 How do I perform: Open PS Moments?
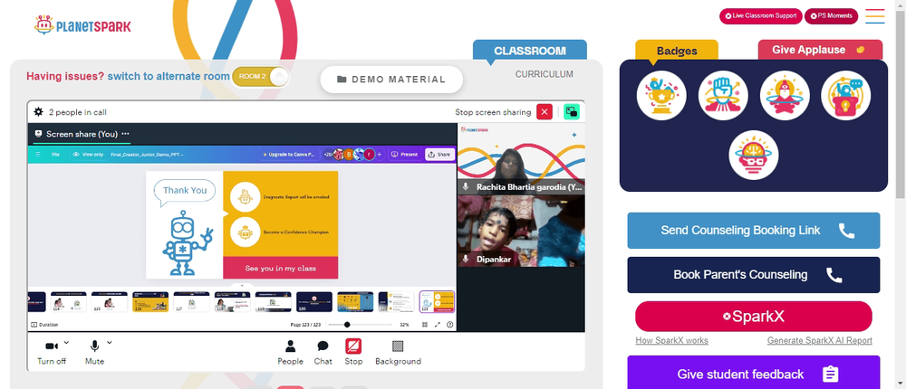(831, 16)
